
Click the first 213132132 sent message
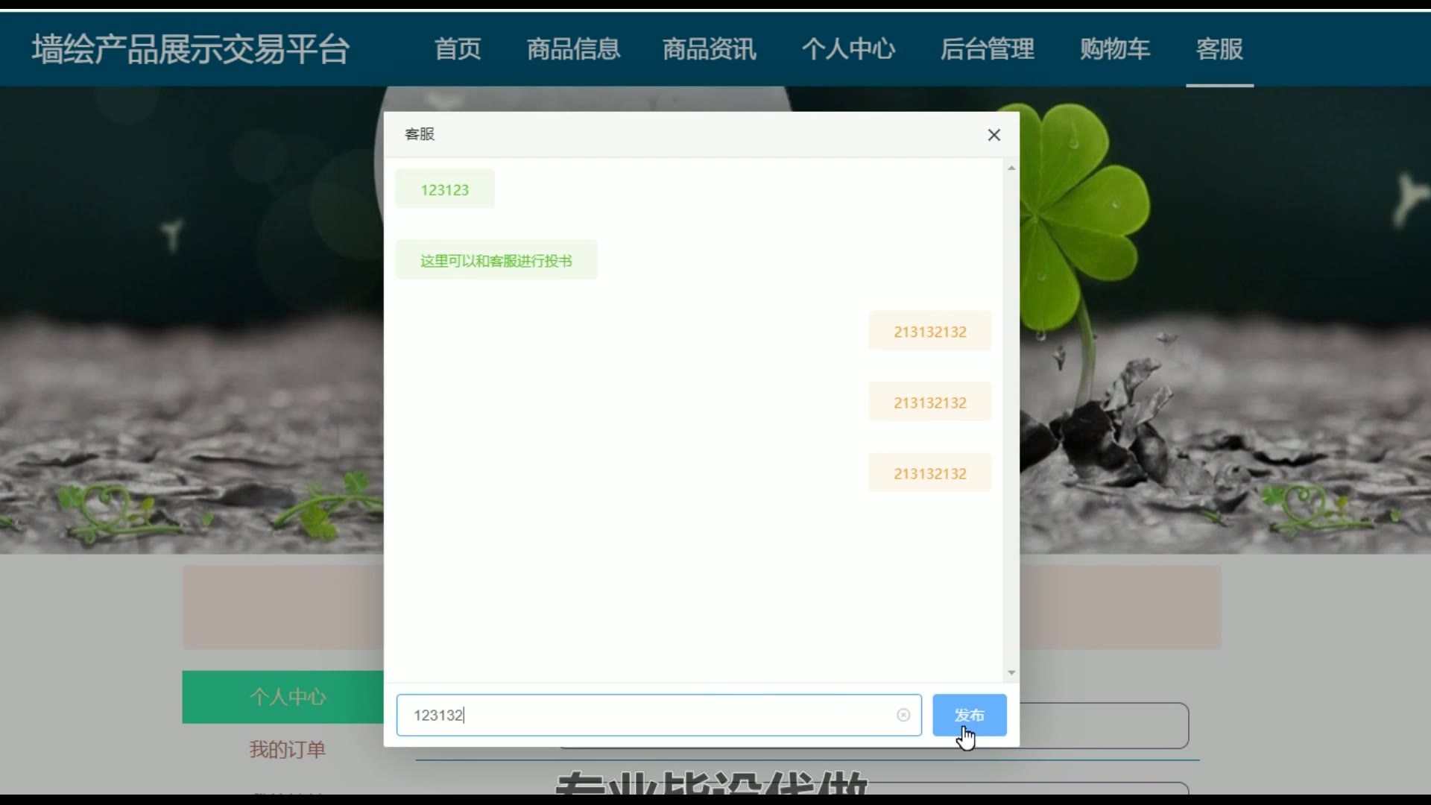click(x=929, y=331)
